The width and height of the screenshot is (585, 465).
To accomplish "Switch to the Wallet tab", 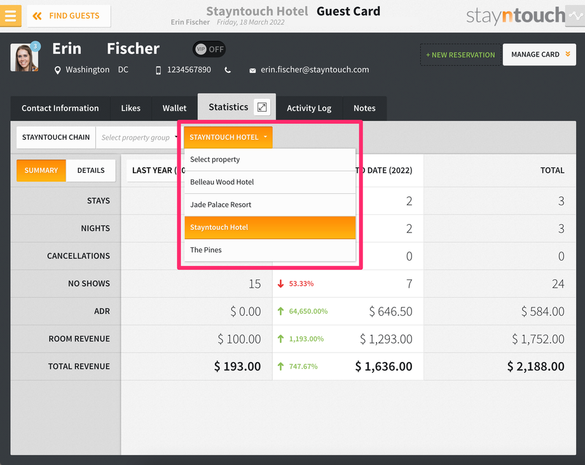I will [174, 108].
